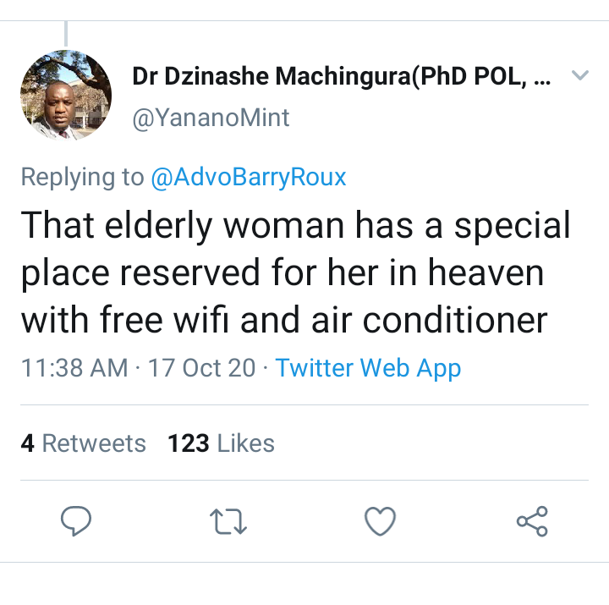609x605 pixels.
Task: Open Twitter Web App source link
Action: (x=368, y=367)
